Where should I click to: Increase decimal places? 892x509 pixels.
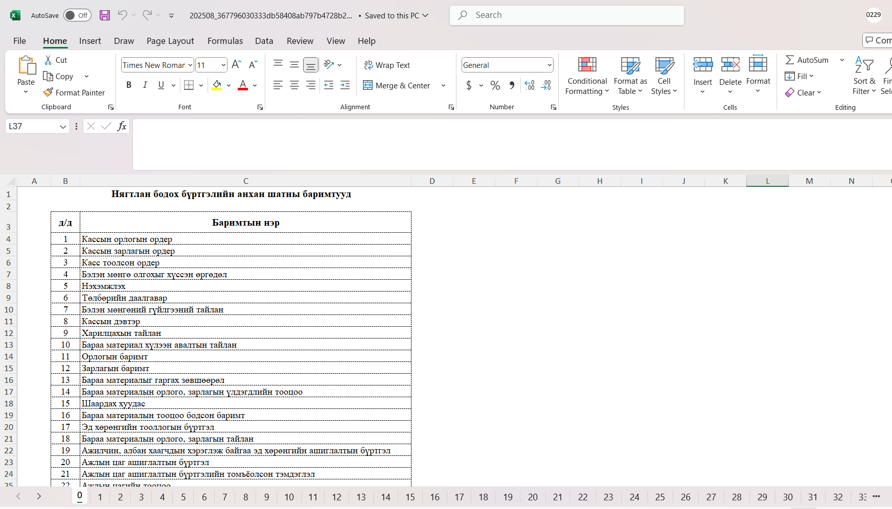pos(530,85)
